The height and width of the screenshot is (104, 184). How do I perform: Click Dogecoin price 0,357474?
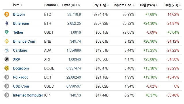click(x=74, y=68)
